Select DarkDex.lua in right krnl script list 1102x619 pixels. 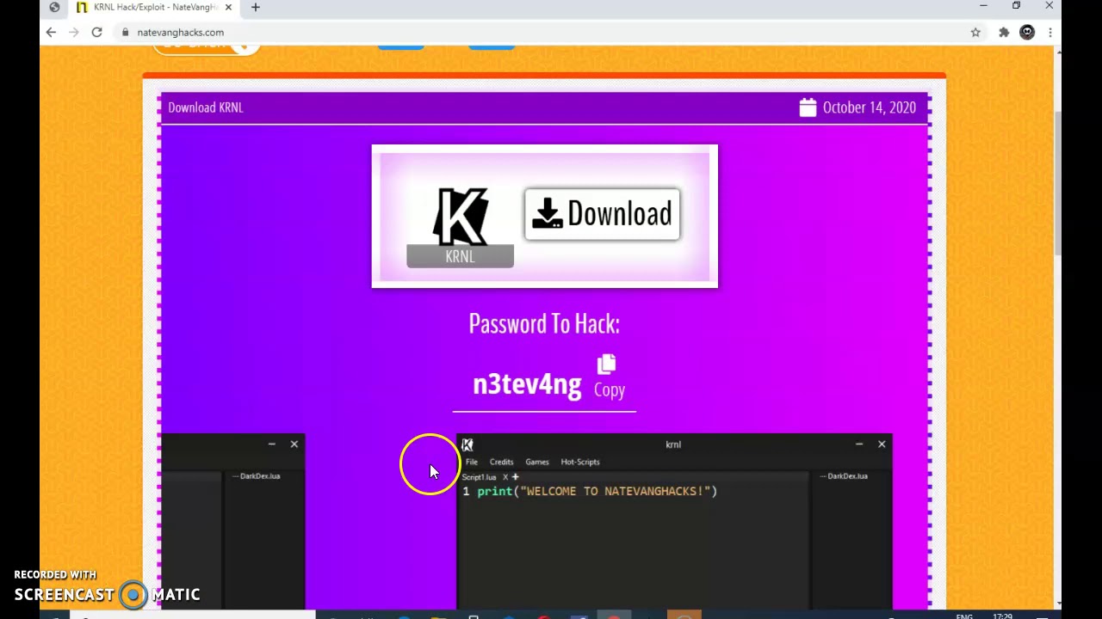[x=846, y=475]
